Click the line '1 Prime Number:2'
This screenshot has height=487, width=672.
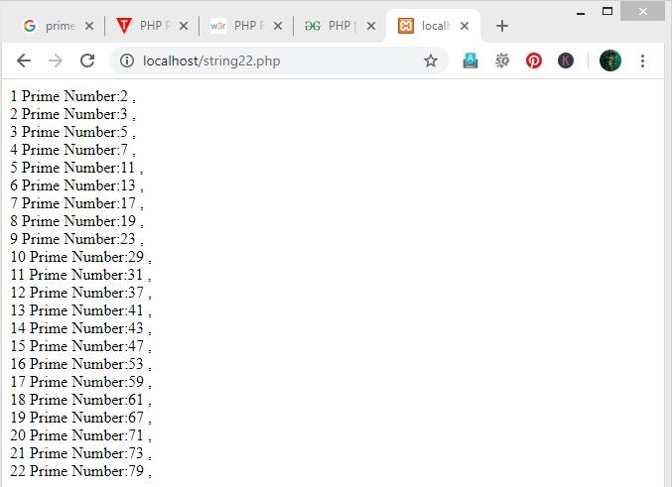(x=72, y=96)
